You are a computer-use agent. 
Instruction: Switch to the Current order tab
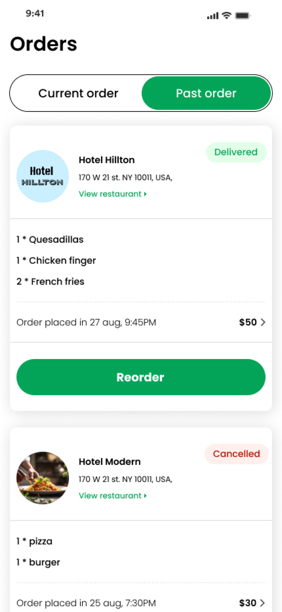(78, 93)
